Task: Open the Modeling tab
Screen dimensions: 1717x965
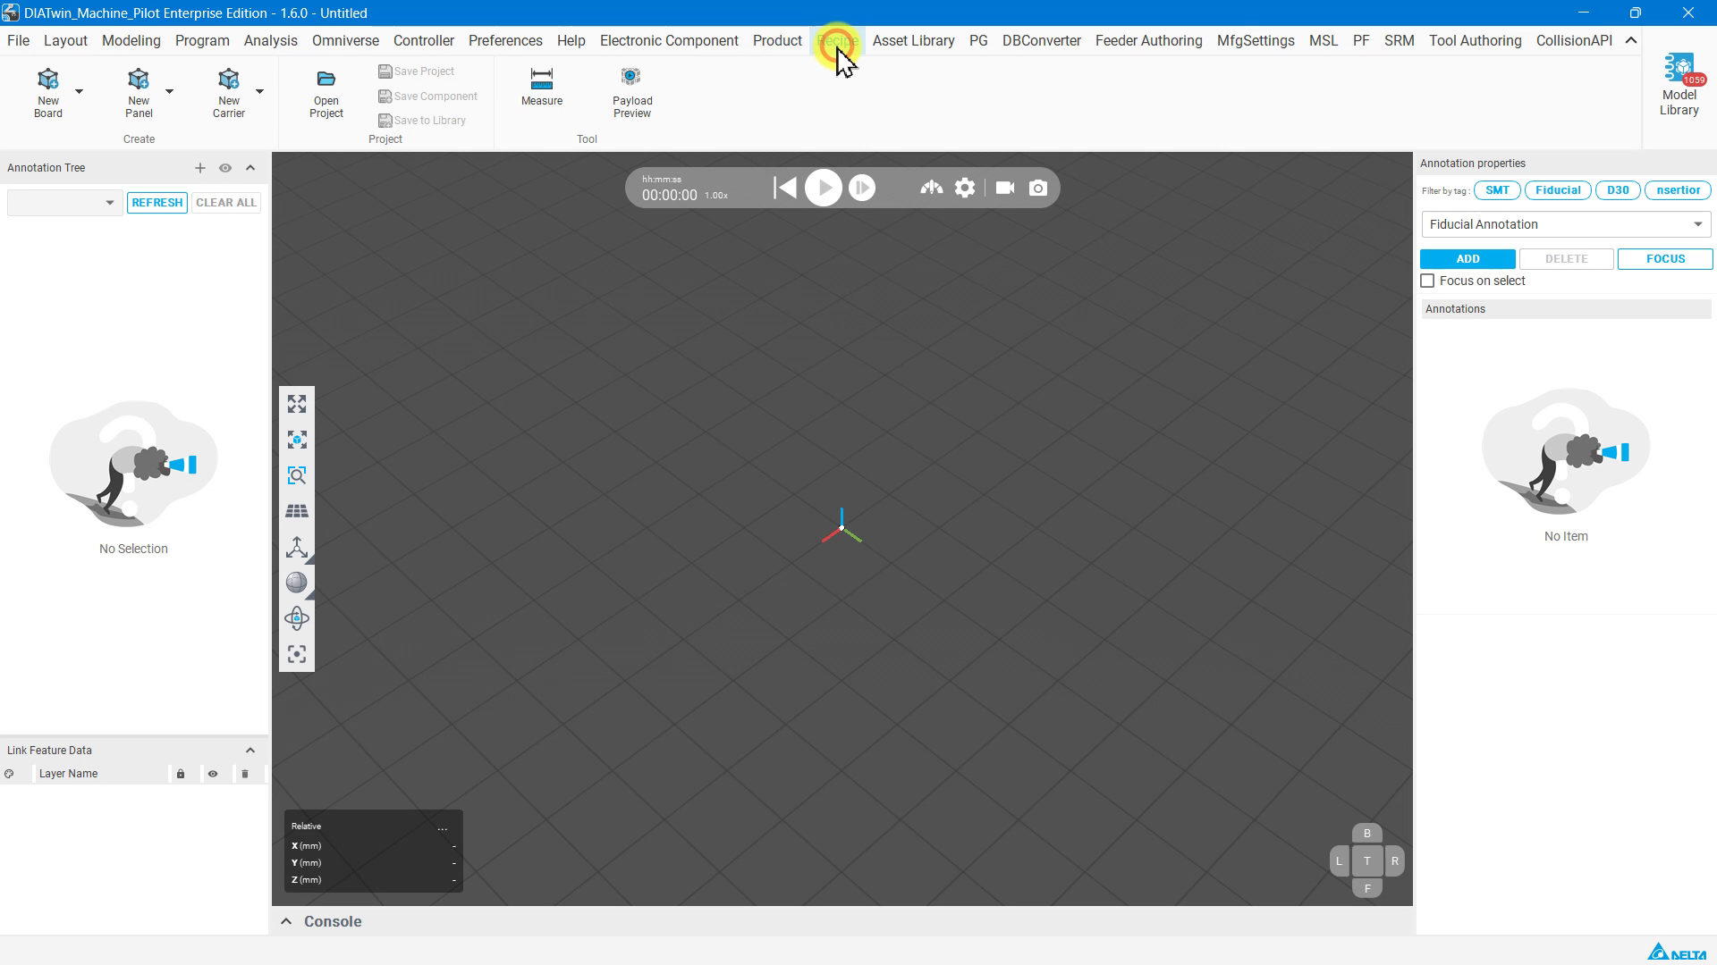Action: point(131,40)
